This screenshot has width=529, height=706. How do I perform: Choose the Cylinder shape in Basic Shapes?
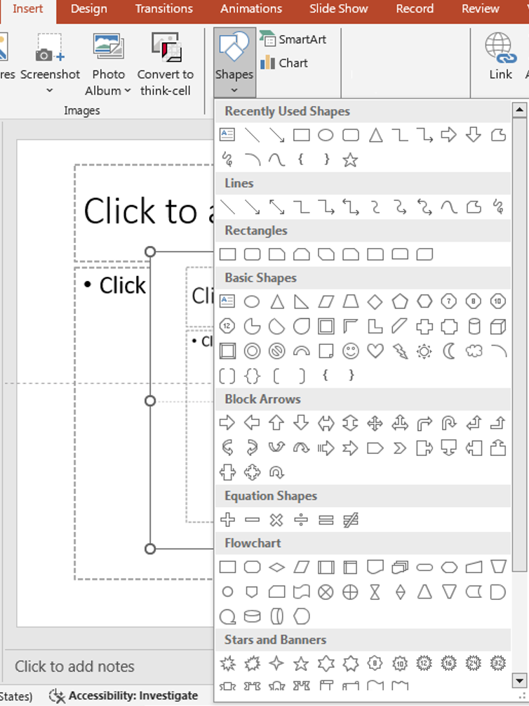[x=474, y=327]
